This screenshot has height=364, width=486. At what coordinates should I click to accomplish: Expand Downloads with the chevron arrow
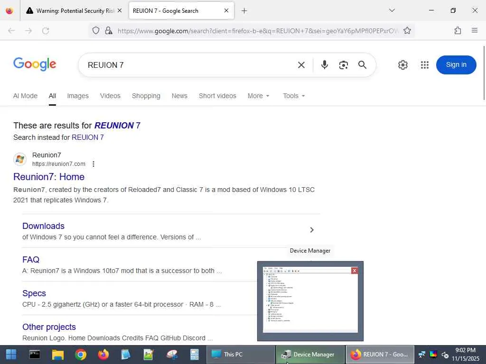coord(312,230)
